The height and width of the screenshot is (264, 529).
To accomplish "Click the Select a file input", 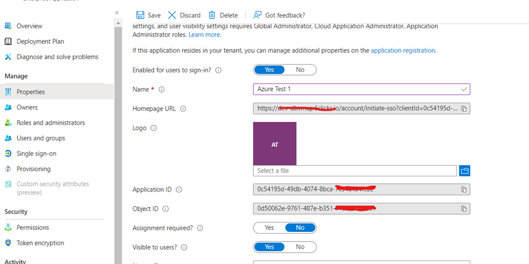I will [355, 171].
